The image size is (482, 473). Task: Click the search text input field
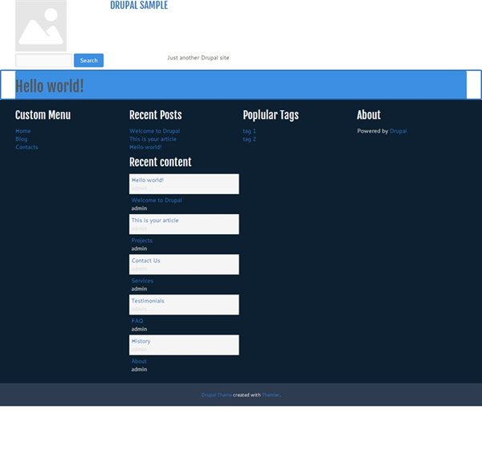[43, 60]
